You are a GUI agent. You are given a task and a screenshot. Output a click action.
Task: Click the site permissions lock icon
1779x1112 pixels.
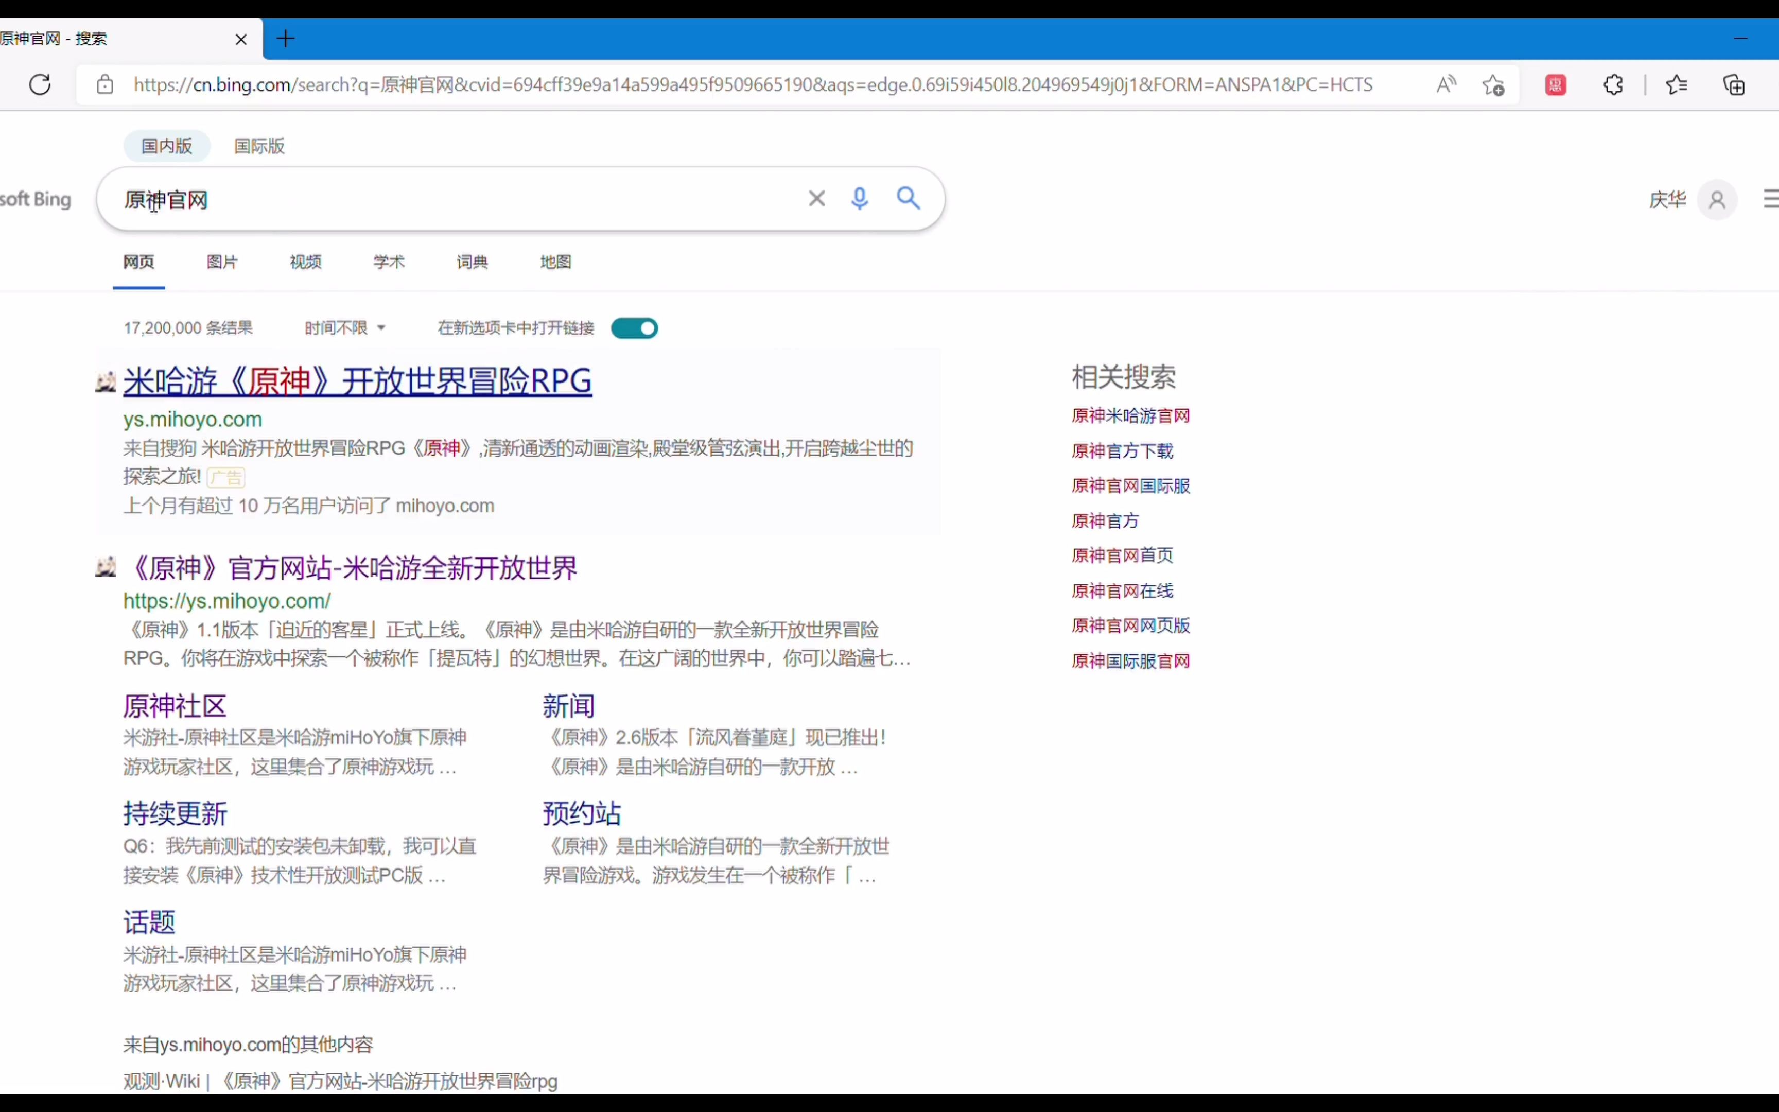pyautogui.click(x=105, y=84)
